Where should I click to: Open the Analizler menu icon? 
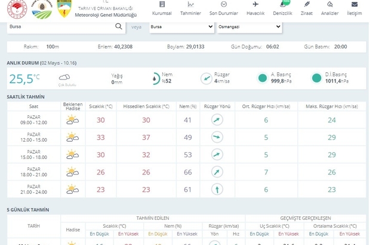click(329, 5)
